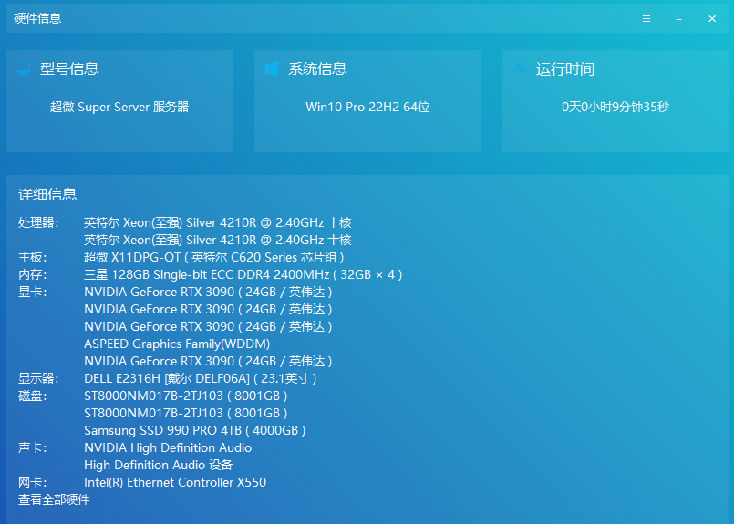Screen dimensions: 734x524
Task: Click NVIDIA High Definition Audio entry
Action: [x=168, y=447]
